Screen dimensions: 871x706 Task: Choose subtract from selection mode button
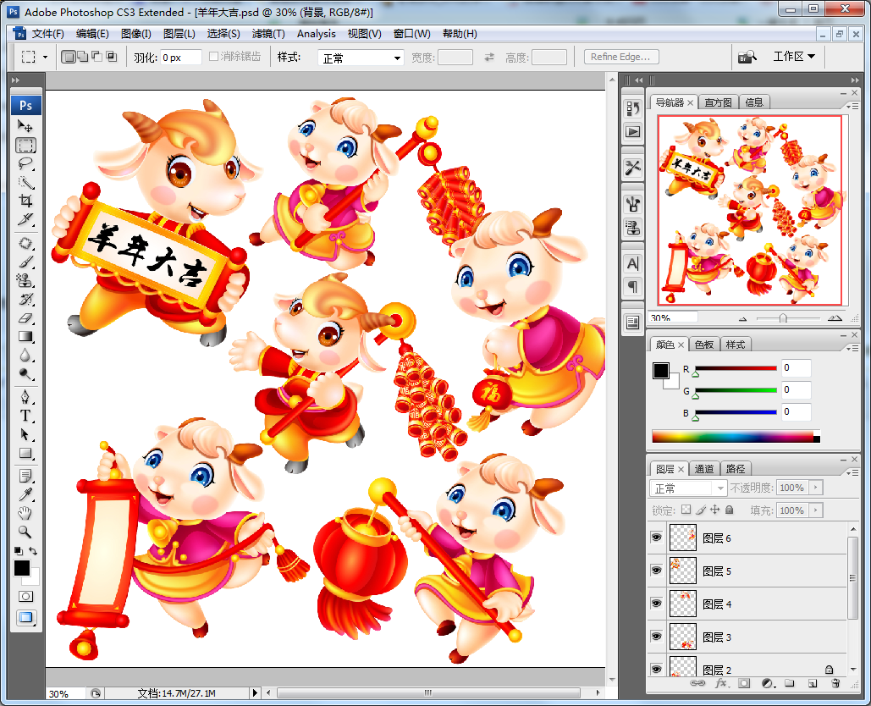96,57
